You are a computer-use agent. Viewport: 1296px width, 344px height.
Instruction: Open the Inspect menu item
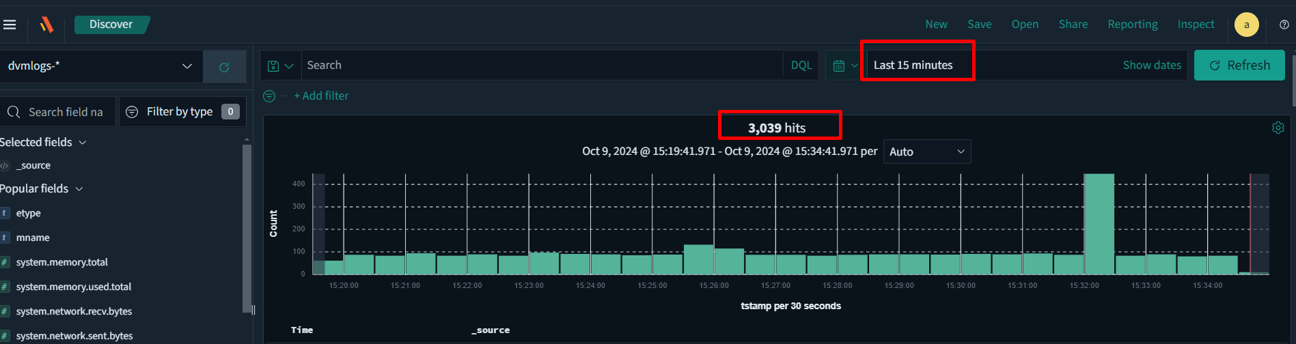click(x=1196, y=25)
